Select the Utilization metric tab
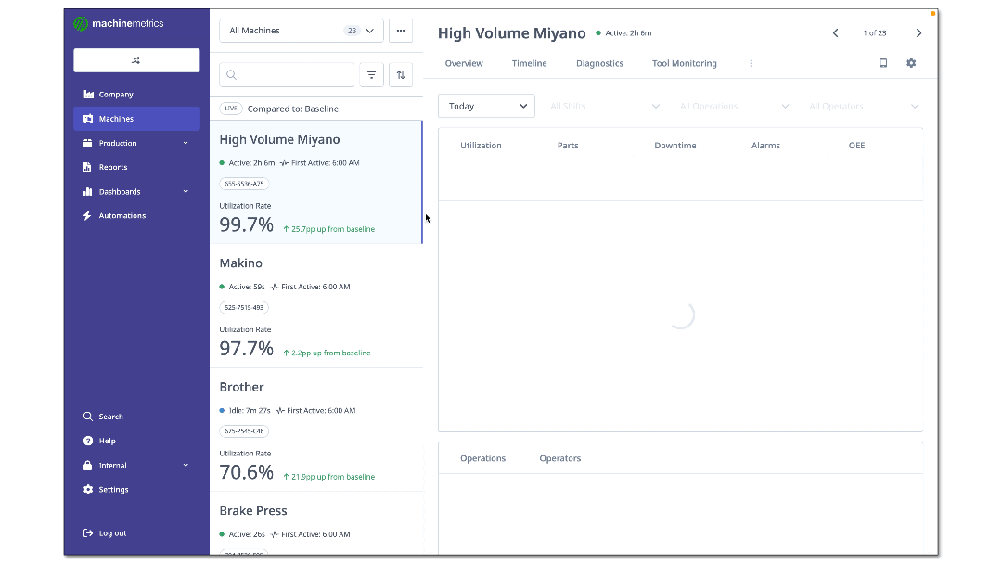1002x564 pixels. click(481, 146)
